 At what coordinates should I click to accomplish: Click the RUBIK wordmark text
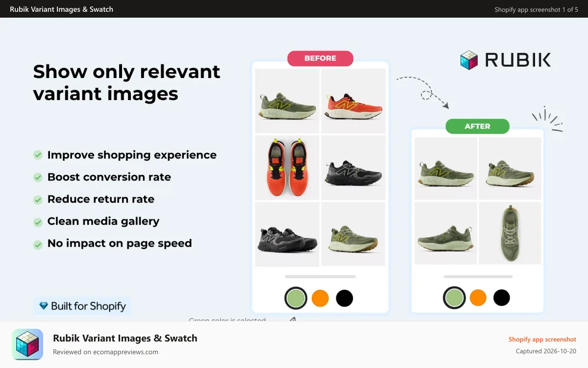point(518,60)
